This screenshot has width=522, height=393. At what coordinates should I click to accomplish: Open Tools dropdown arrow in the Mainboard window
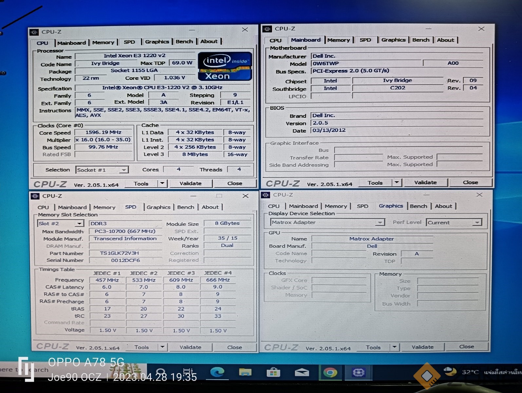pos(397,182)
